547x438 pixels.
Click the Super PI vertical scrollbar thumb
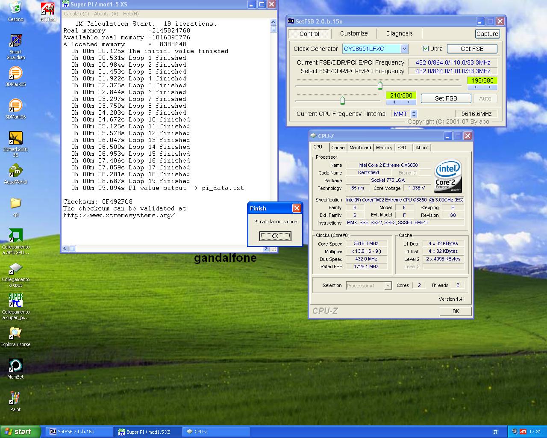pos(273,29)
